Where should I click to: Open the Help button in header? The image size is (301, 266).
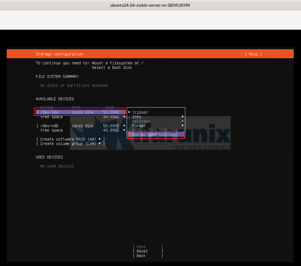pyautogui.click(x=253, y=54)
